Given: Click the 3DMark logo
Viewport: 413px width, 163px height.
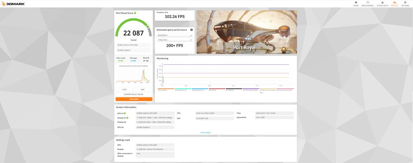Looking at the screenshot, I should pyautogui.click(x=13, y=4).
